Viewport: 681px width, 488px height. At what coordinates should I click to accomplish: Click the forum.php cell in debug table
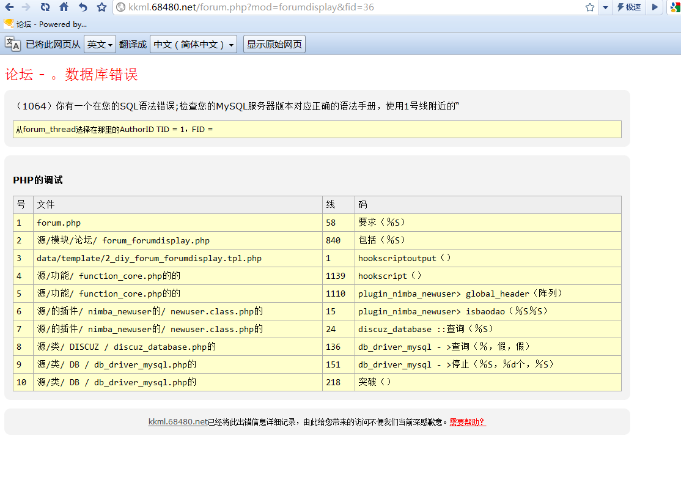pyautogui.click(x=178, y=223)
